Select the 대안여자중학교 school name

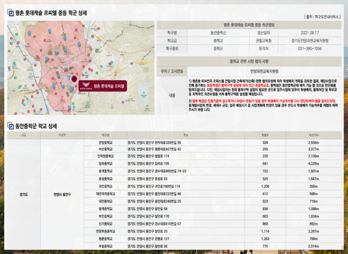click(x=105, y=194)
